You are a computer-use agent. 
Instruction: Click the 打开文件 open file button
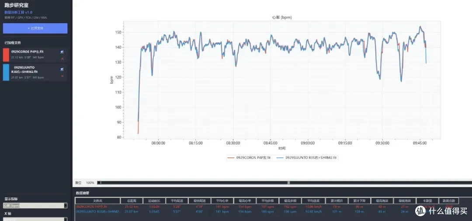pos(35,28)
